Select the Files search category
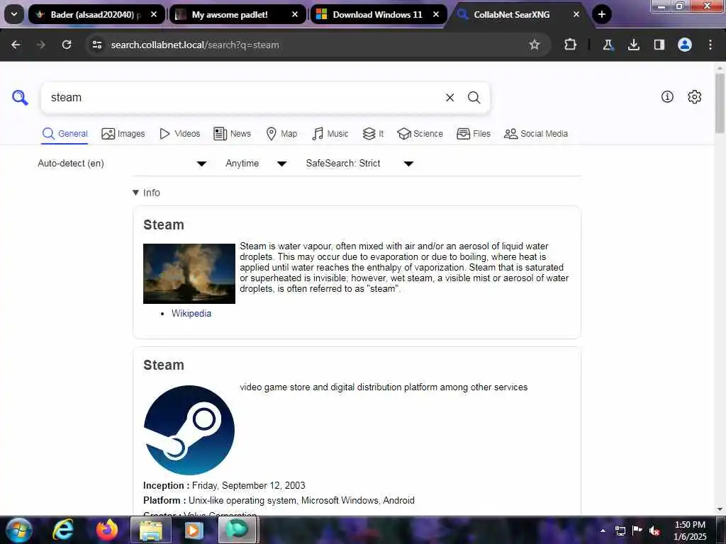The height and width of the screenshot is (544, 726). tap(473, 134)
